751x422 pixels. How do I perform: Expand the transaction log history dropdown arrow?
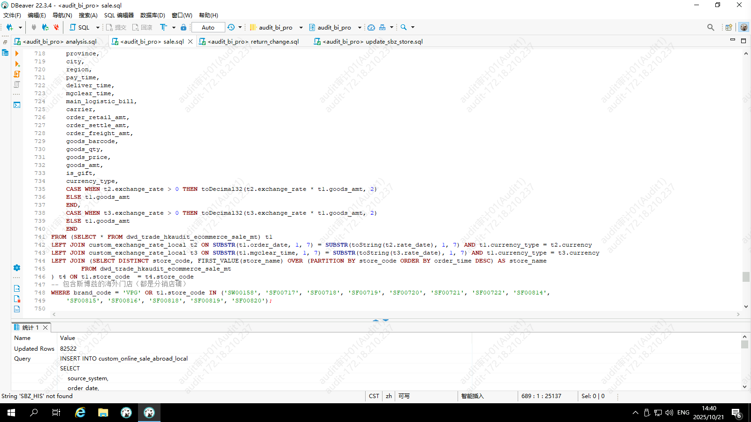click(240, 28)
